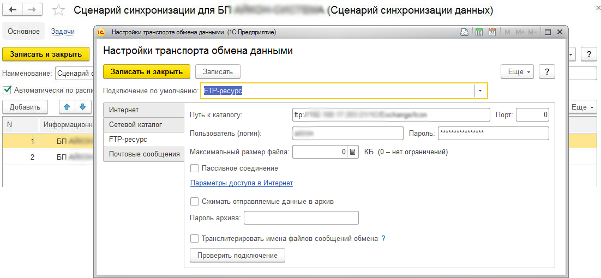The image size is (601, 278).
Task: Enable the Пассивное соединение checkbox
Action: (x=194, y=168)
